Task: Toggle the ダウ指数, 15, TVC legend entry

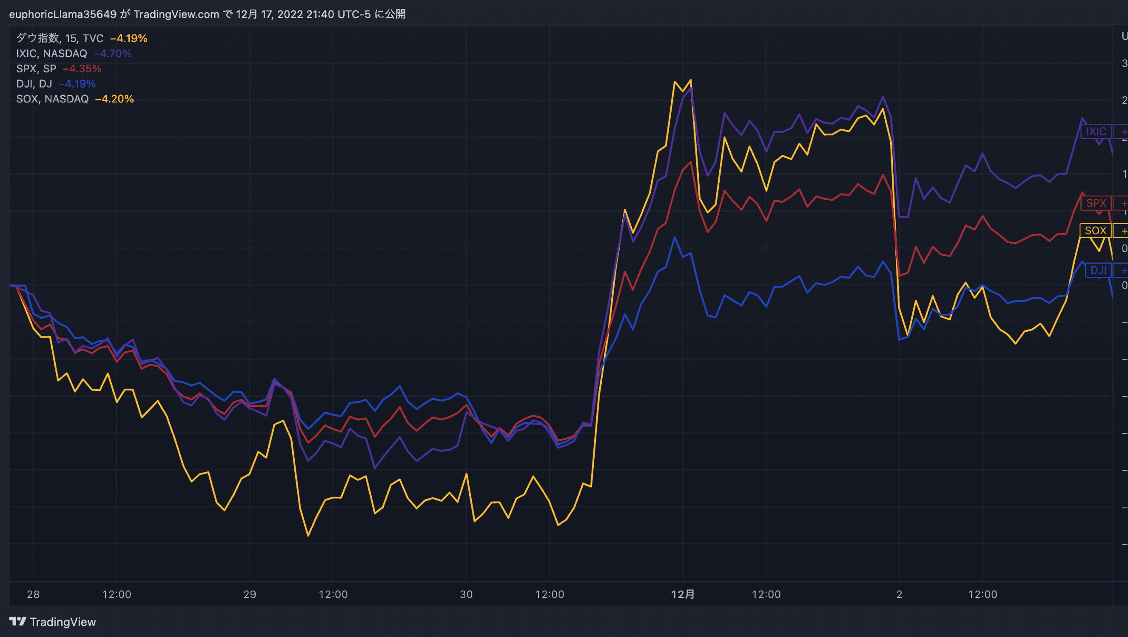Action: click(x=59, y=39)
